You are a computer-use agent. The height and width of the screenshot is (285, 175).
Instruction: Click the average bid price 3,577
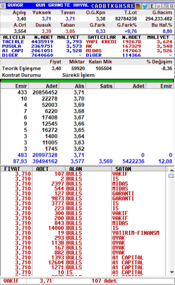(x=77, y=161)
